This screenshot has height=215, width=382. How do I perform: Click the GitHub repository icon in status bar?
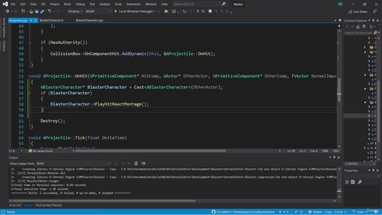[214, 212]
